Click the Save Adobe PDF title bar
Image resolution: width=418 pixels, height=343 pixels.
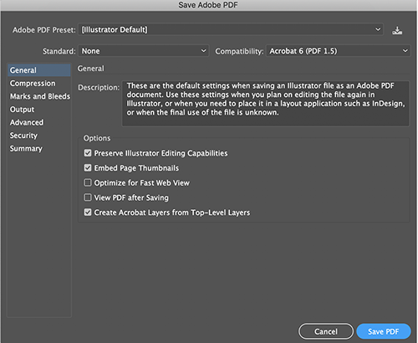point(208,5)
